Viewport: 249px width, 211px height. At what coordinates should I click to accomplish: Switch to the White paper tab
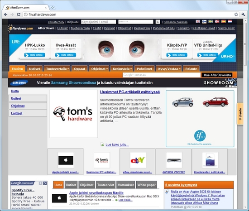[x=146, y=185]
